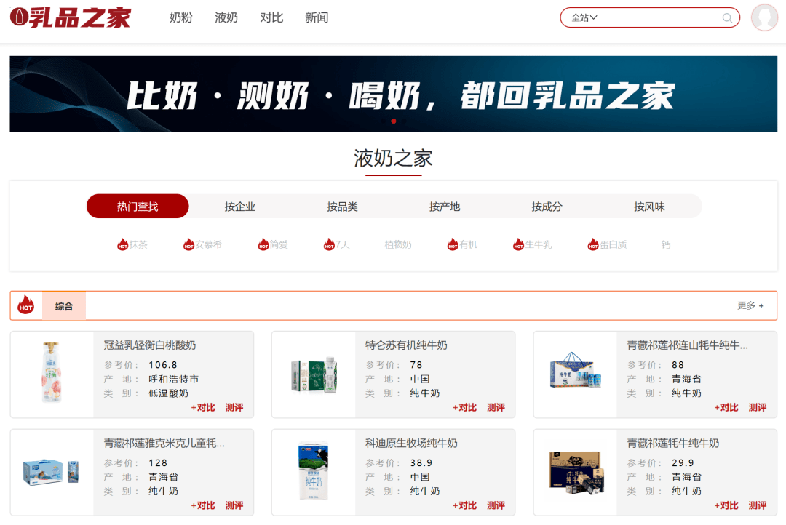786x525 pixels.
Task: Click the 液奶之家 heading
Action: click(x=394, y=159)
